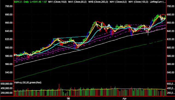
Task: Click the 700.00 label on left price axis
Action: click(x=9, y=6)
